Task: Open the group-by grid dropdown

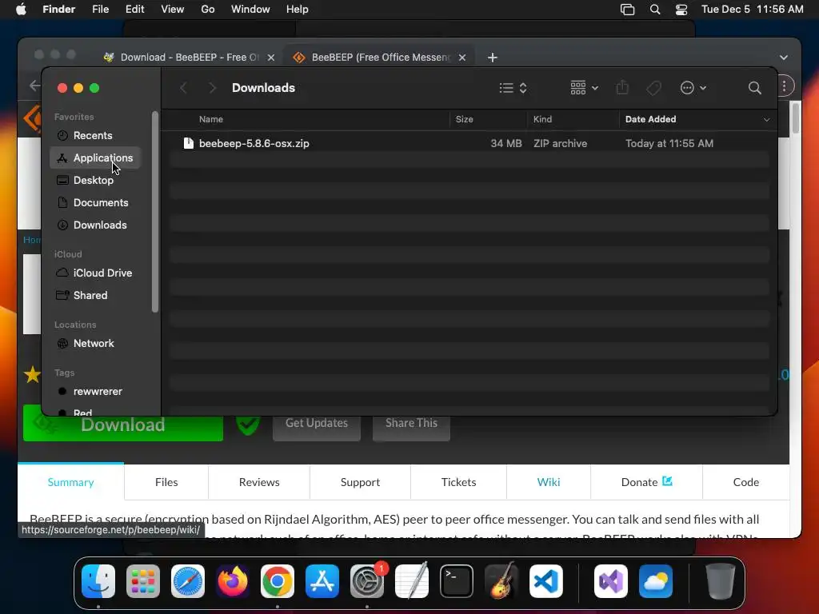Action: click(x=584, y=88)
